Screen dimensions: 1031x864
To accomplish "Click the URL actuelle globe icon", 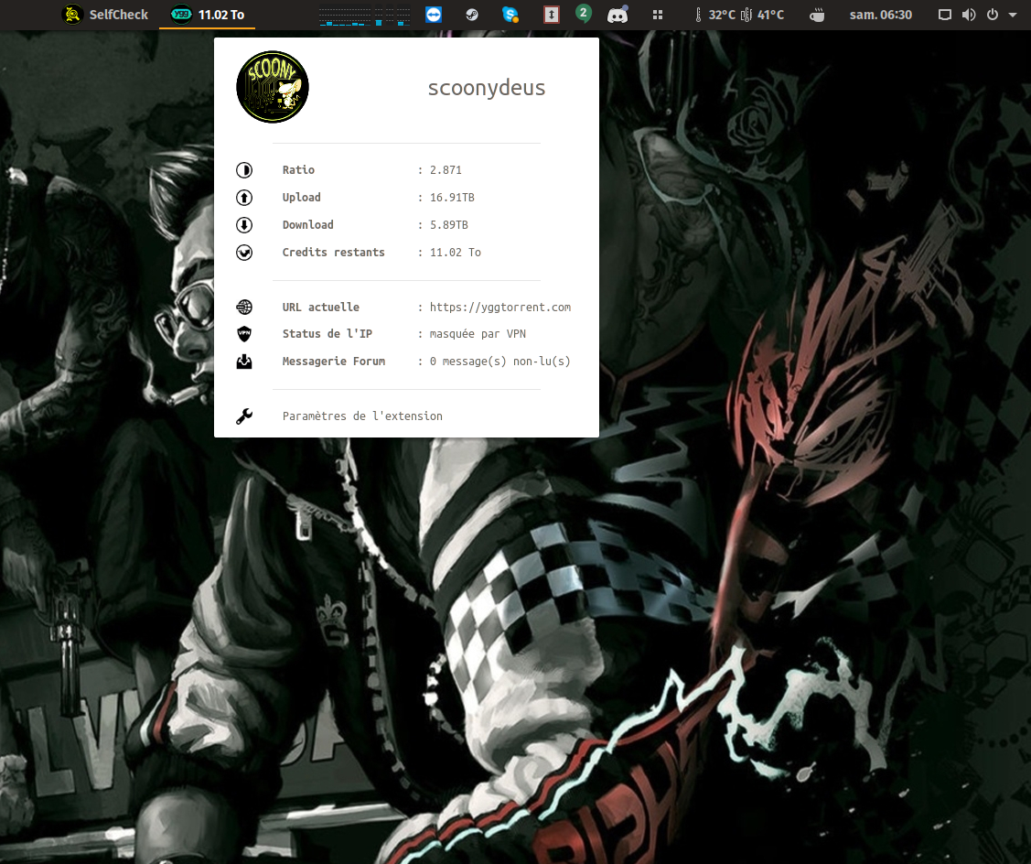I will [244, 307].
